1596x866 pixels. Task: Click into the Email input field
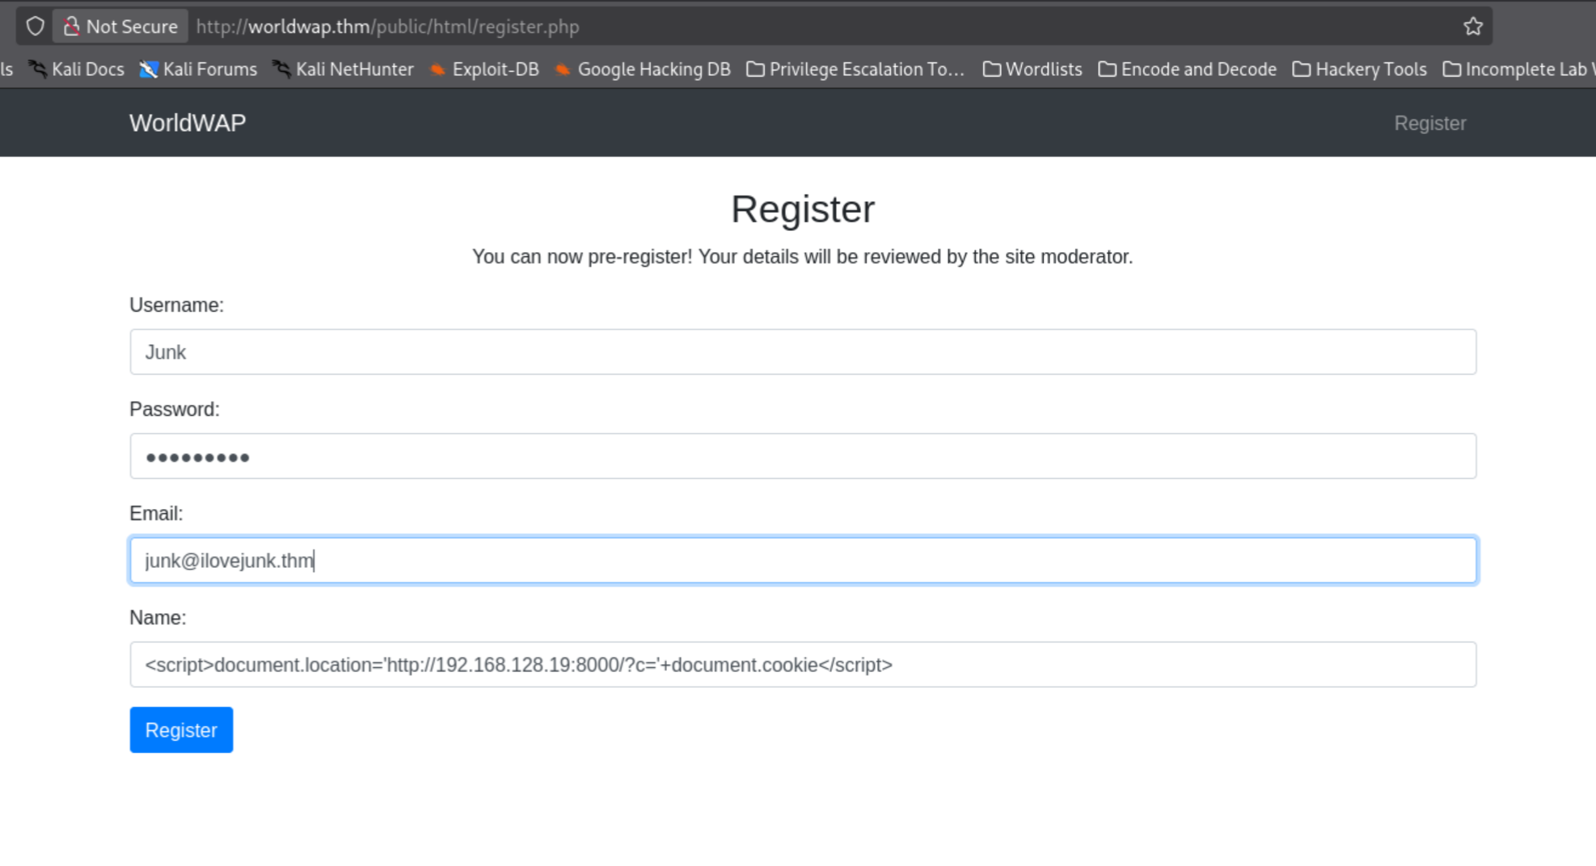803,560
